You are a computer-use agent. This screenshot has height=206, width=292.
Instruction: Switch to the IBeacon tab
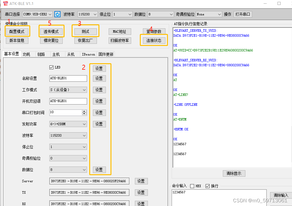(88, 54)
